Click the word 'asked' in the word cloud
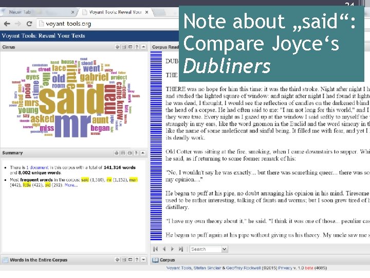370x278 pixels. coord(42,119)
